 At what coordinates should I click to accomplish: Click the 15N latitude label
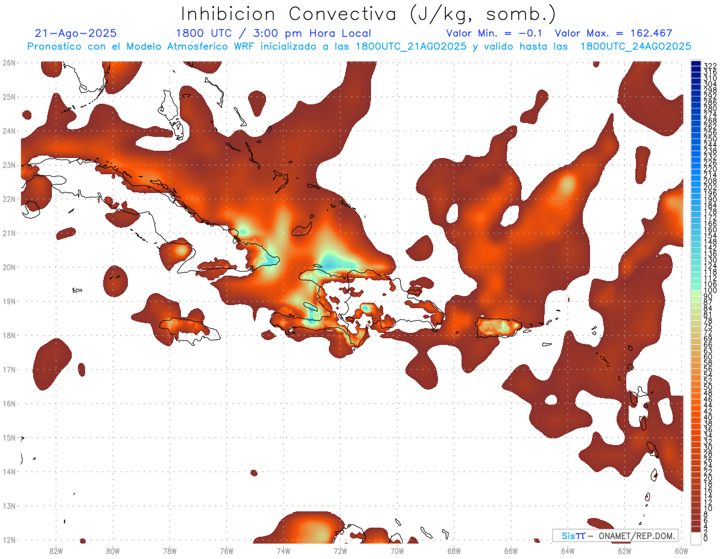(8, 438)
